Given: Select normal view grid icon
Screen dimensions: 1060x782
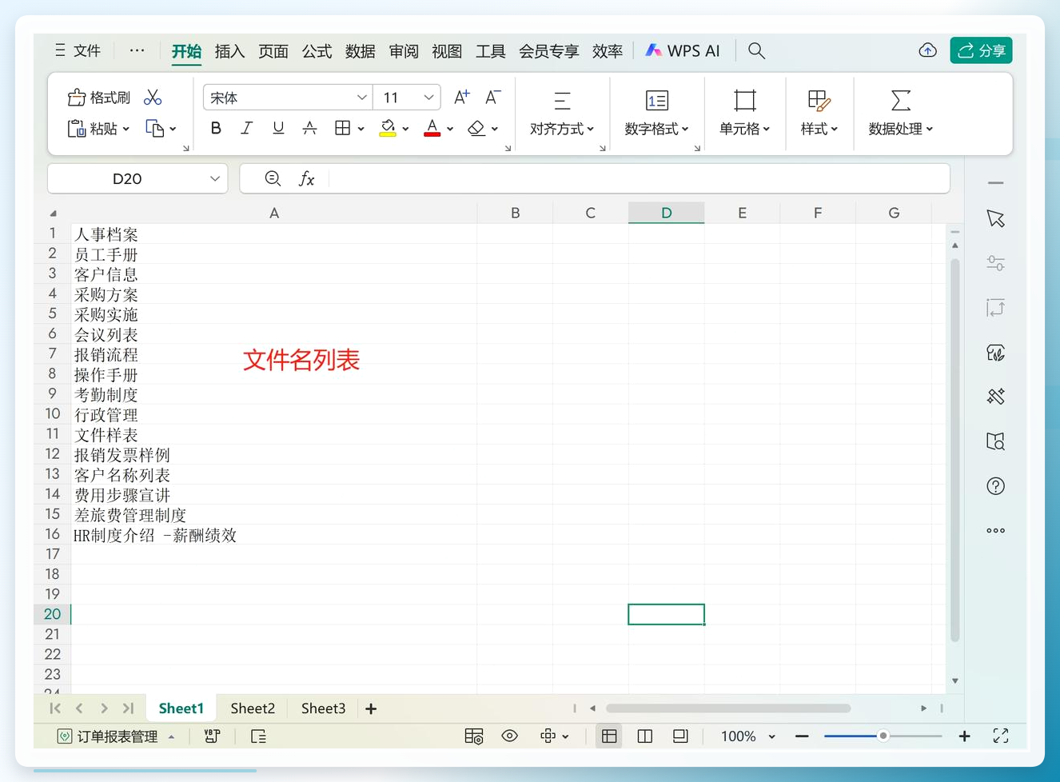Looking at the screenshot, I should (609, 736).
